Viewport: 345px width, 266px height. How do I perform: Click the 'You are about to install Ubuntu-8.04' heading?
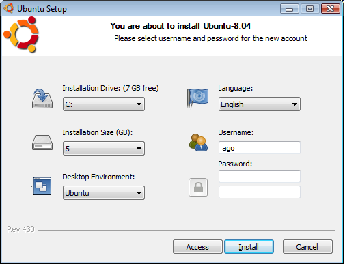(180, 26)
